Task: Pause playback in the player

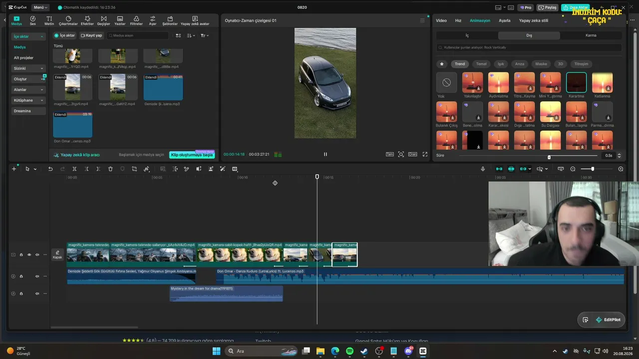Action: 325,155
